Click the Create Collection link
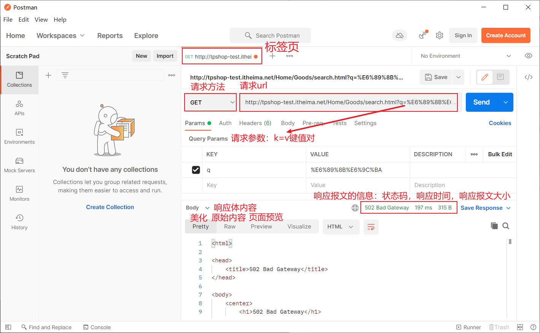This screenshot has width=540, height=333. tap(110, 207)
